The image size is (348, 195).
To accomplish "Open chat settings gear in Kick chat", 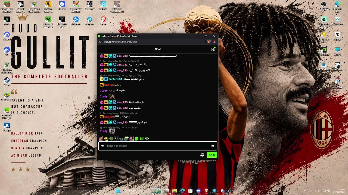I will [202, 155].
